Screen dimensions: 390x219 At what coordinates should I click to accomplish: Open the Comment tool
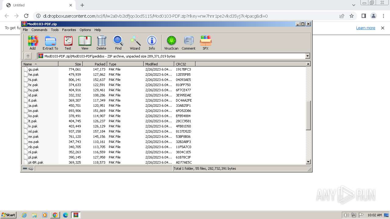coord(189,43)
